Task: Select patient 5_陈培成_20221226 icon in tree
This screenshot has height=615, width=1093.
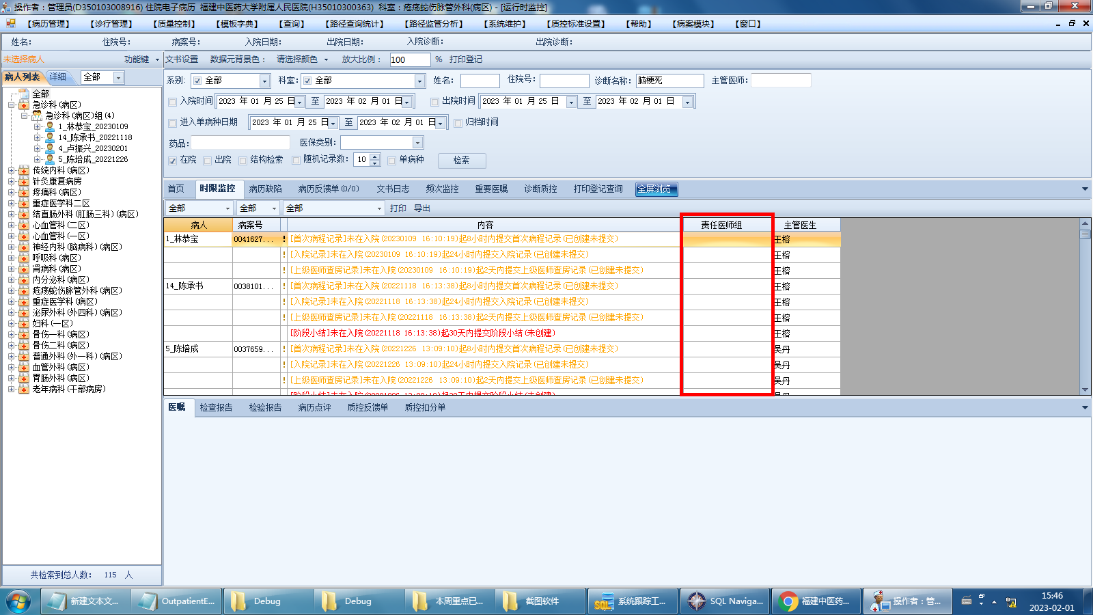Action: click(49, 160)
